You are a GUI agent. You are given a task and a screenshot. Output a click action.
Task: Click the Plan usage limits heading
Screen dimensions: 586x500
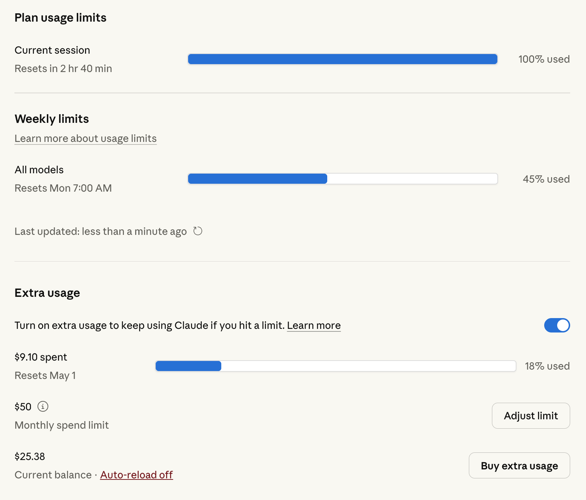[61, 18]
